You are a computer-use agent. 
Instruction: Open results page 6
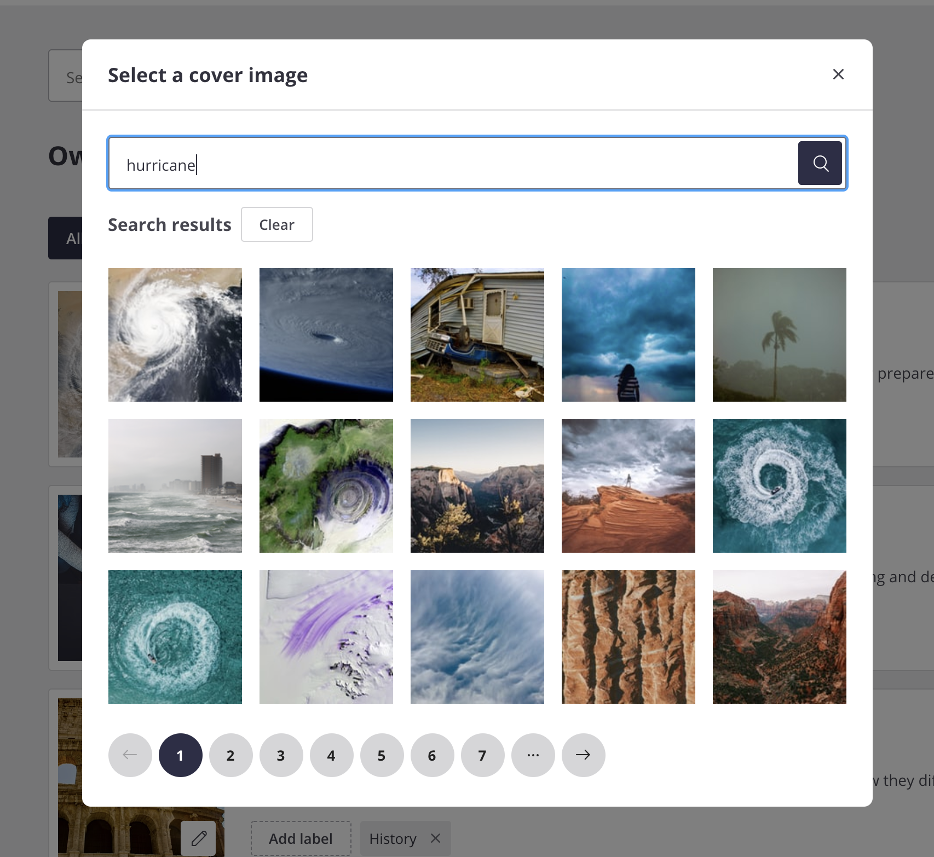point(433,755)
